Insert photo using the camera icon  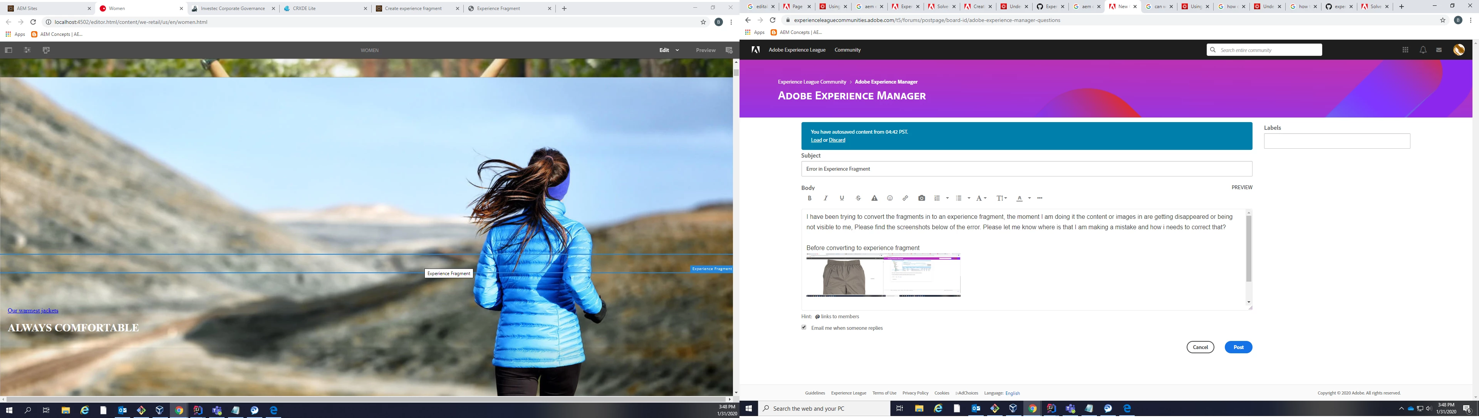922,198
